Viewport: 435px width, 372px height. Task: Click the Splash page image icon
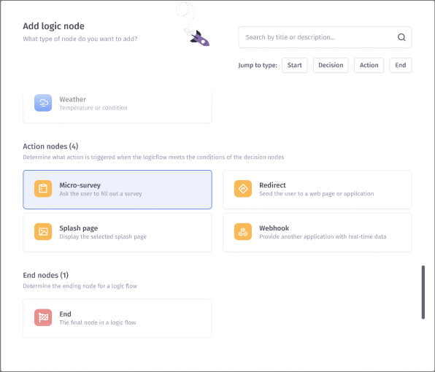coord(43,232)
